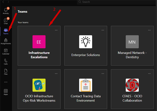
Task: Open more options for Managed Network - Dentistry
Action: 149,30
